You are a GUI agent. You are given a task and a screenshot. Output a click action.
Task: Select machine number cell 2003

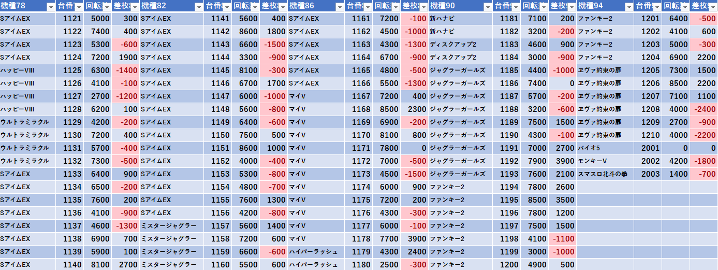[x=648, y=174]
